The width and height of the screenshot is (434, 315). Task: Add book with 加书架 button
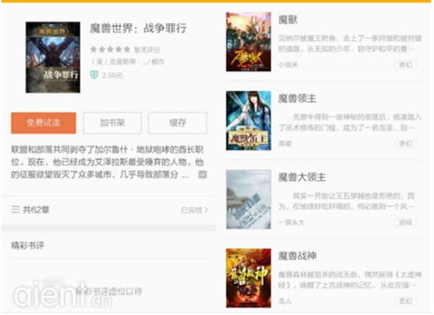tap(112, 123)
